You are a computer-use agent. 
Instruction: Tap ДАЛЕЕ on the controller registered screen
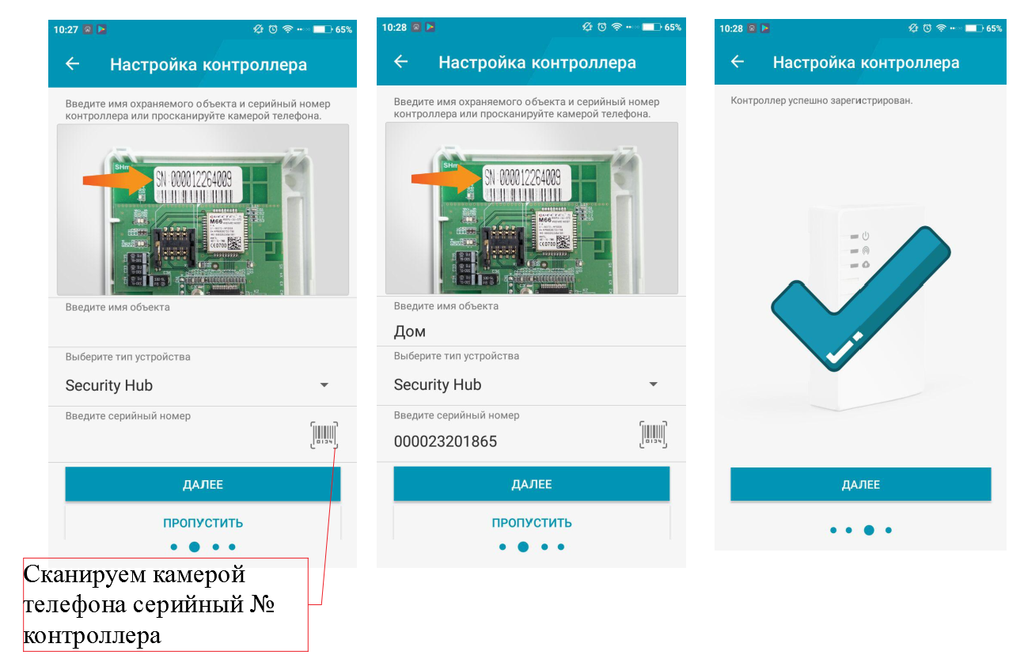click(860, 485)
